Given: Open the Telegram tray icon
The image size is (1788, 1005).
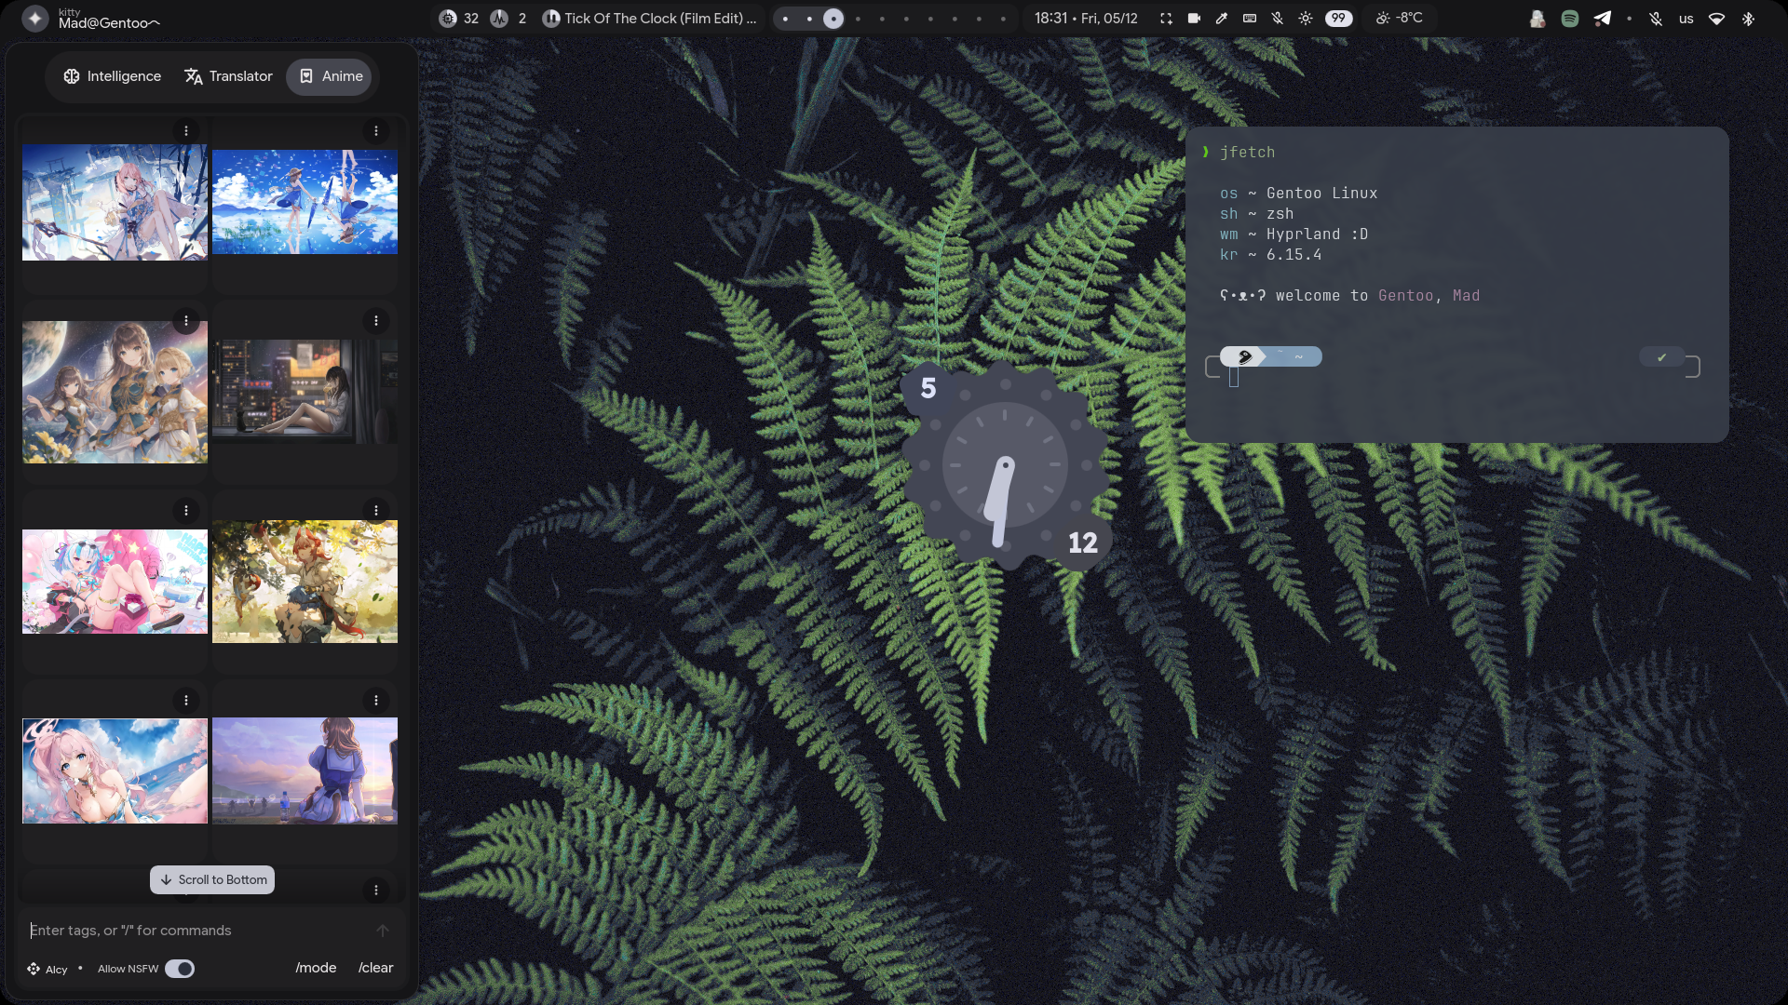Looking at the screenshot, I should (x=1602, y=19).
